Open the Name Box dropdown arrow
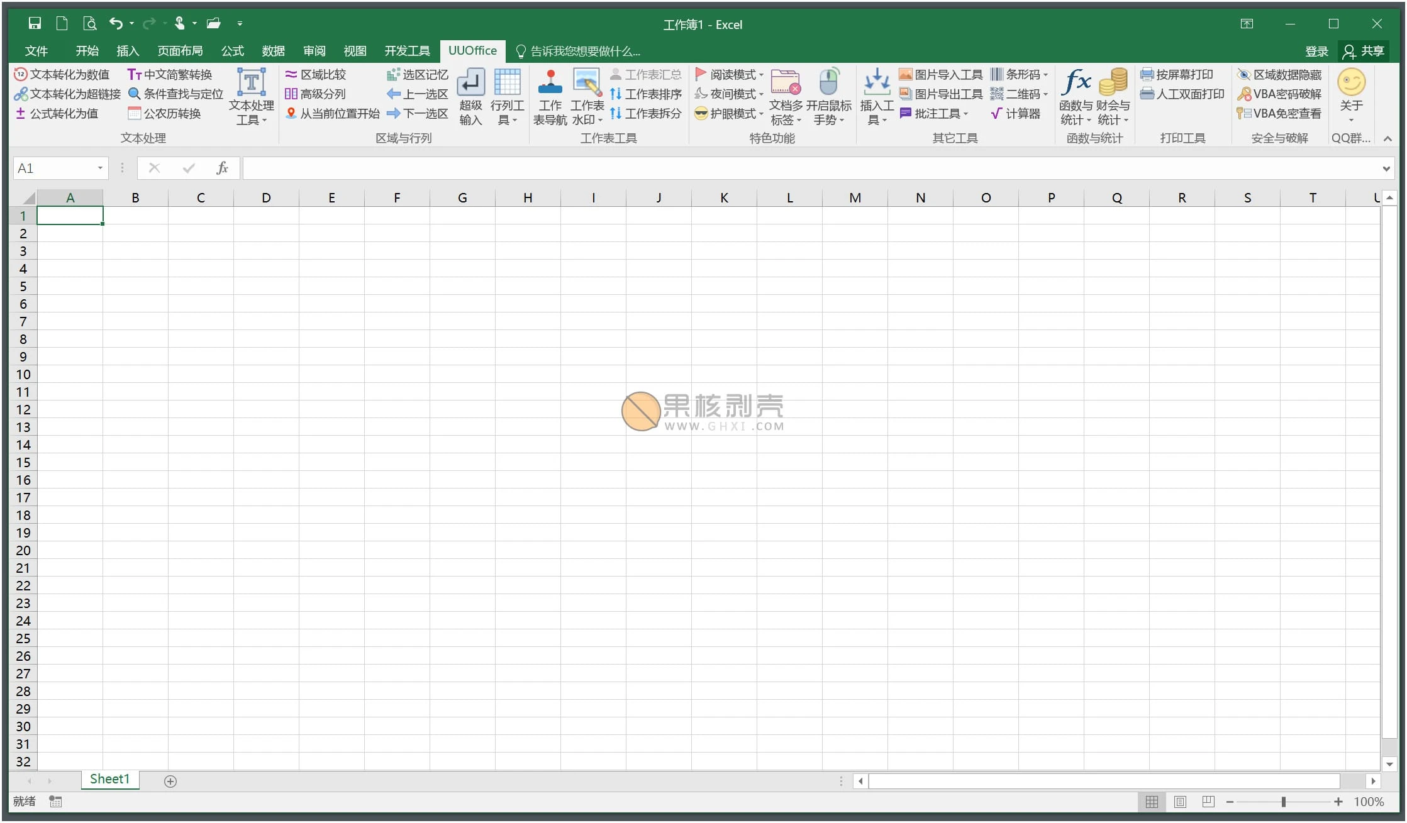 (100, 168)
